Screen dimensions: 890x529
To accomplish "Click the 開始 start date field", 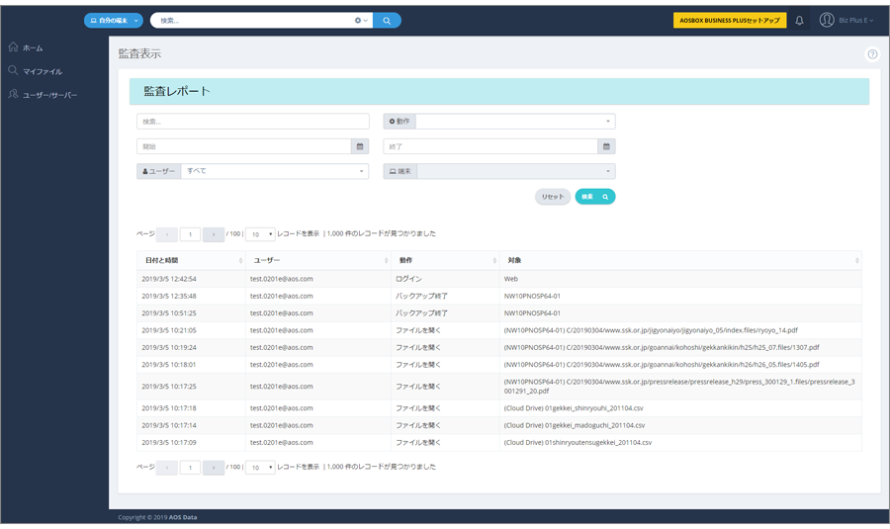I will point(244,146).
